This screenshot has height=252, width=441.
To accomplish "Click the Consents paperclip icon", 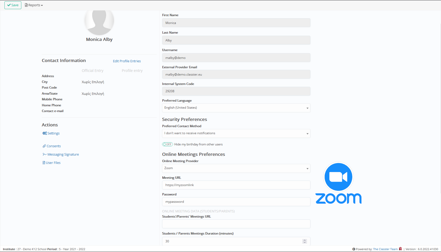I will (x=44, y=146).
